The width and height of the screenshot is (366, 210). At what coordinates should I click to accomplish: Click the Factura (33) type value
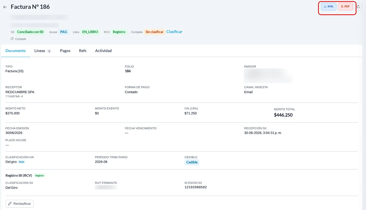[x=14, y=71]
